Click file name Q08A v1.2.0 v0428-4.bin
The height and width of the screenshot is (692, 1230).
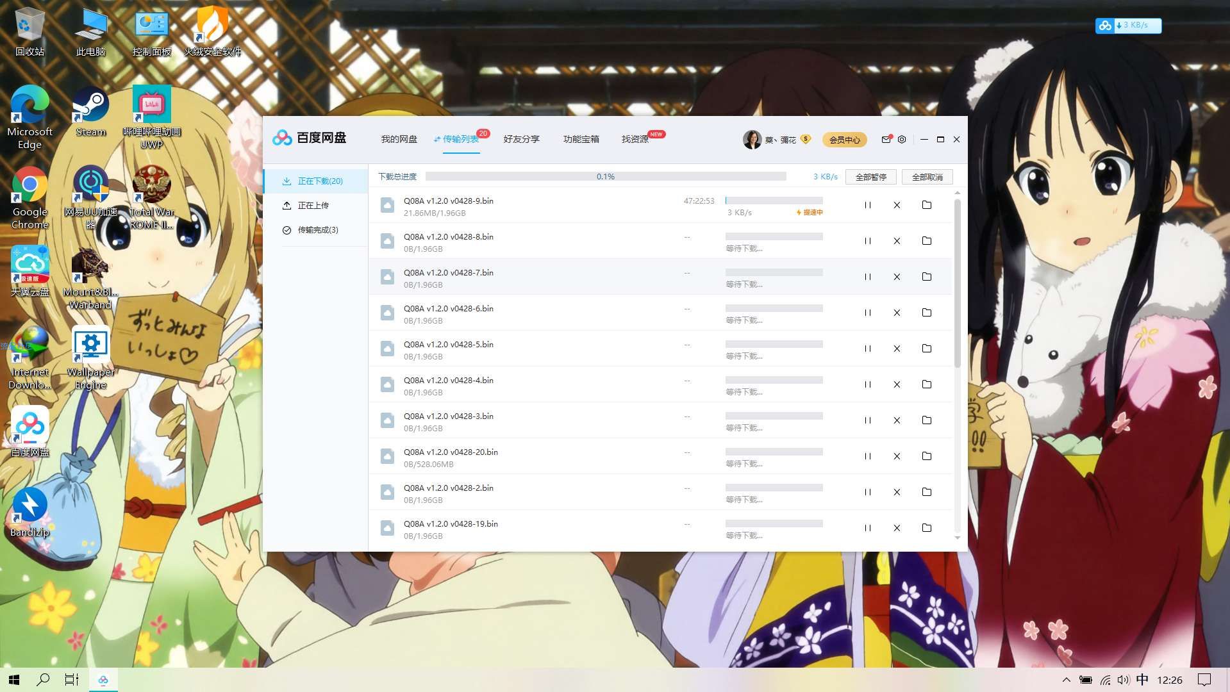(x=448, y=380)
